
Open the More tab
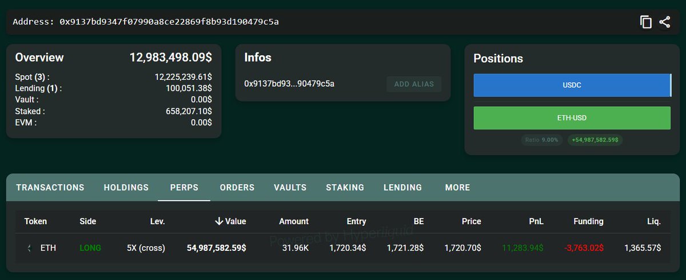[457, 188]
